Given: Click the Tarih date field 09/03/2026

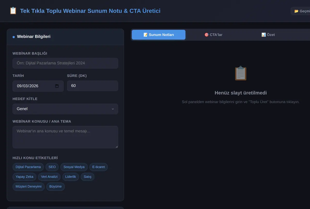Looking at the screenshot, I should (38, 86).
